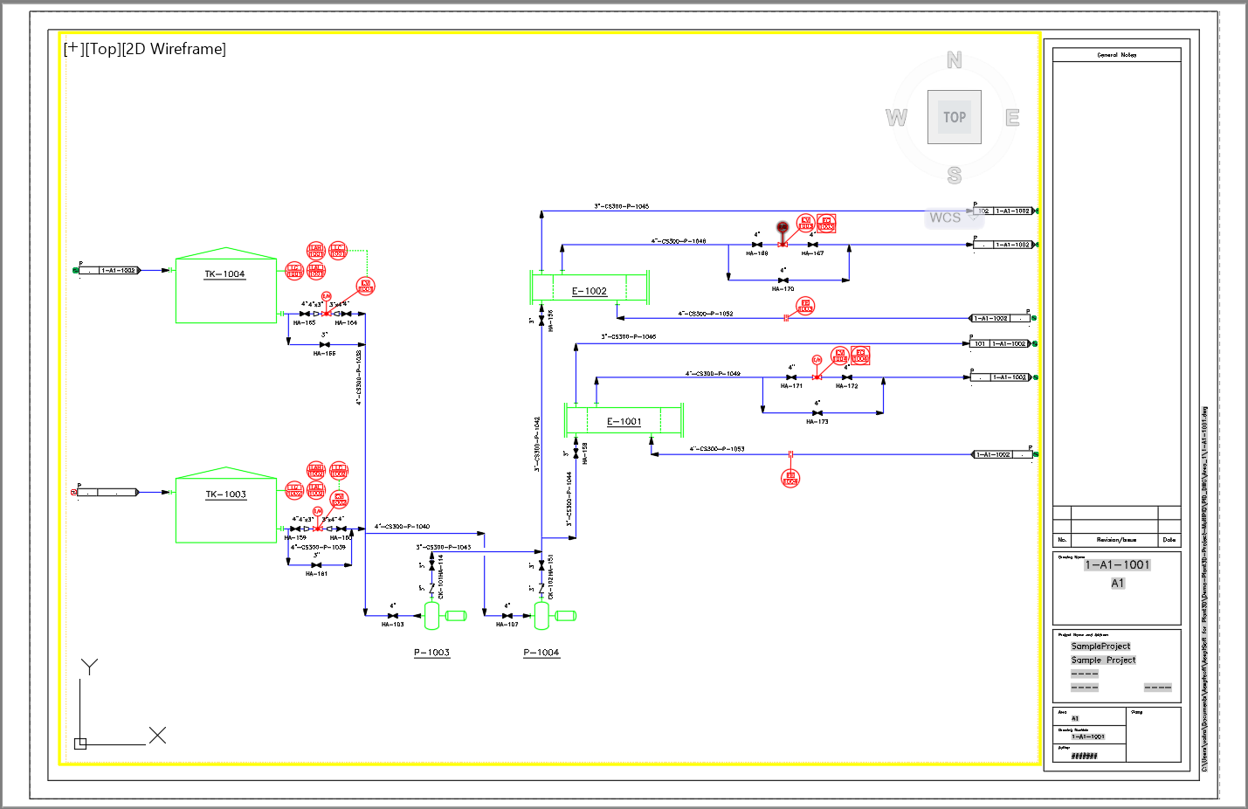Select the HA-164 valve symbol
Viewport: 1248px width, 809px height.
coord(347,314)
